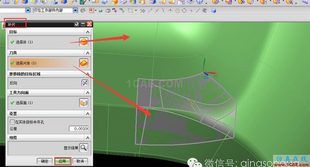Enable the point on curve snap icon
310x167 pixels.
(198, 11)
